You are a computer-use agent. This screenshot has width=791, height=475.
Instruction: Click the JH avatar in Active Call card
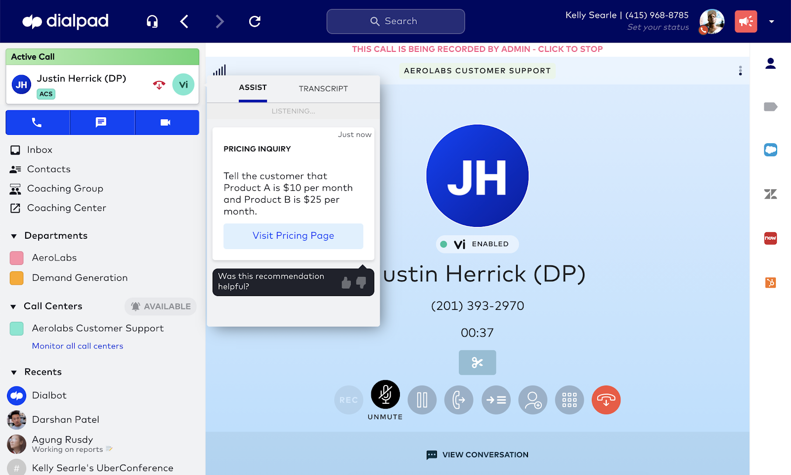[21, 85]
